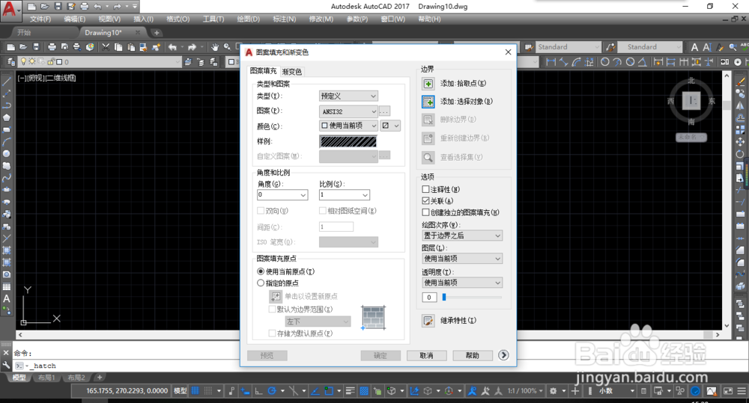Click Add Pick Points (拾取点) icon
Screen dimensions: 749x403
tap(428, 84)
